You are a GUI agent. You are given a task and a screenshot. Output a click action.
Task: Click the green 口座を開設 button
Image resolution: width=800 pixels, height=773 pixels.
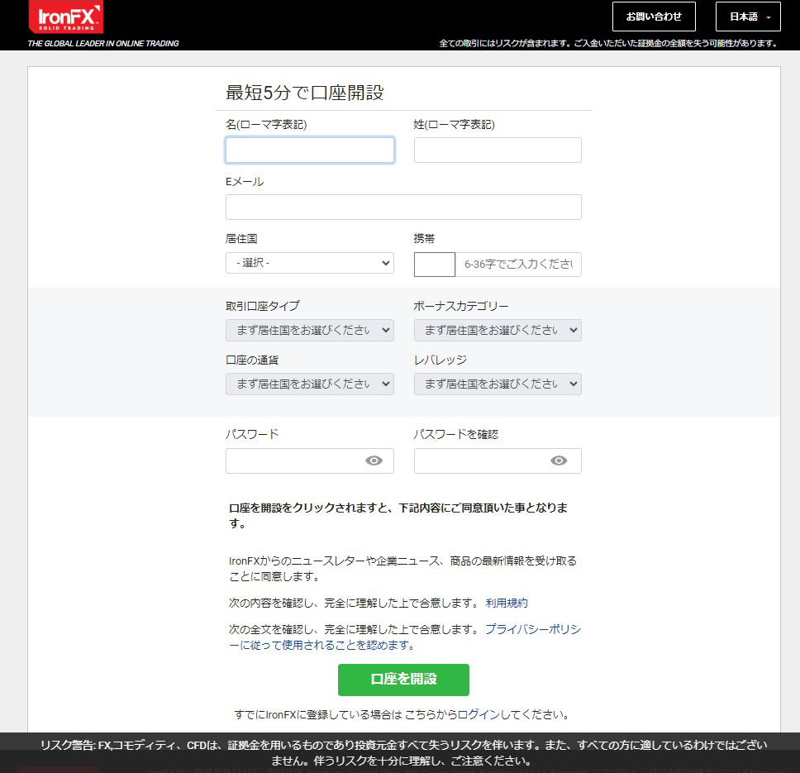click(x=403, y=680)
